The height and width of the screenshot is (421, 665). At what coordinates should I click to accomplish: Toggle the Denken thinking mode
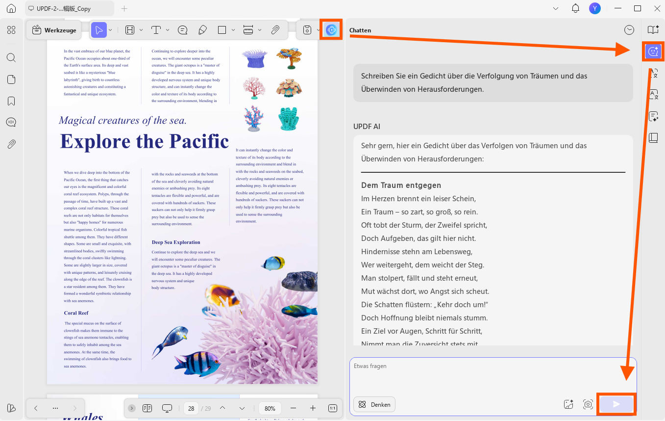[x=374, y=404]
